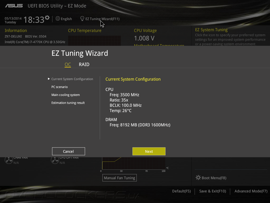This screenshot has width=270, height=203.
Task: Click the EZ Tuning Wizard lightbulb icon
Action: pos(82,19)
